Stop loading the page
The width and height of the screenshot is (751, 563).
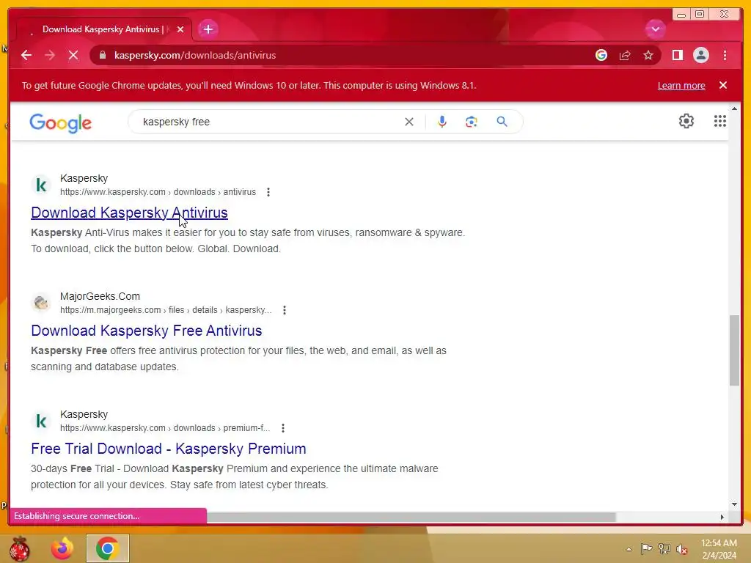pyautogui.click(x=73, y=55)
